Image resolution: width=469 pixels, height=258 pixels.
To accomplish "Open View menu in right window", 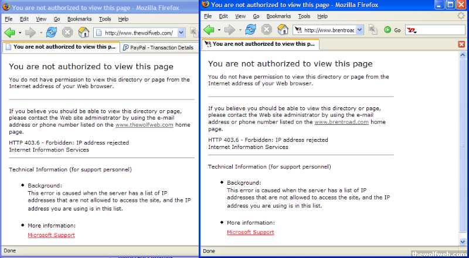I will click(x=240, y=16).
